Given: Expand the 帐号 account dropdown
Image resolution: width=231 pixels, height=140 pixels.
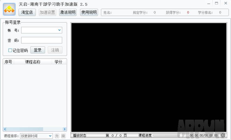Looking at the screenshot, I should [x=59, y=30].
